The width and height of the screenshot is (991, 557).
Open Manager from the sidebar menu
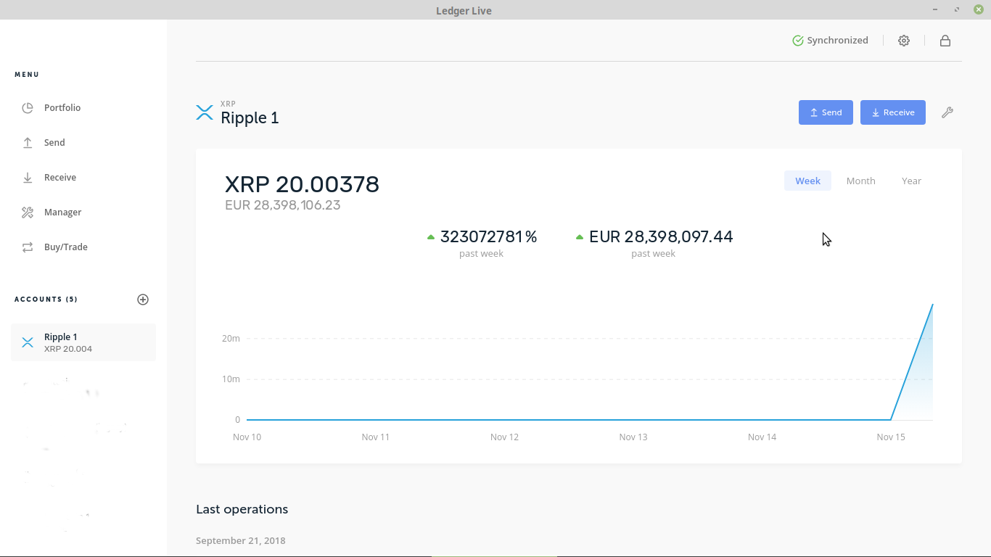tap(63, 213)
